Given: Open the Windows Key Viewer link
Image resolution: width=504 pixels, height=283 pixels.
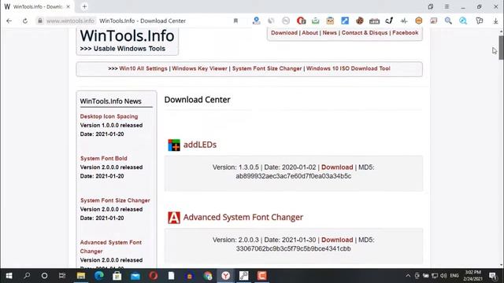Looking at the screenshot, I should 199,68.
